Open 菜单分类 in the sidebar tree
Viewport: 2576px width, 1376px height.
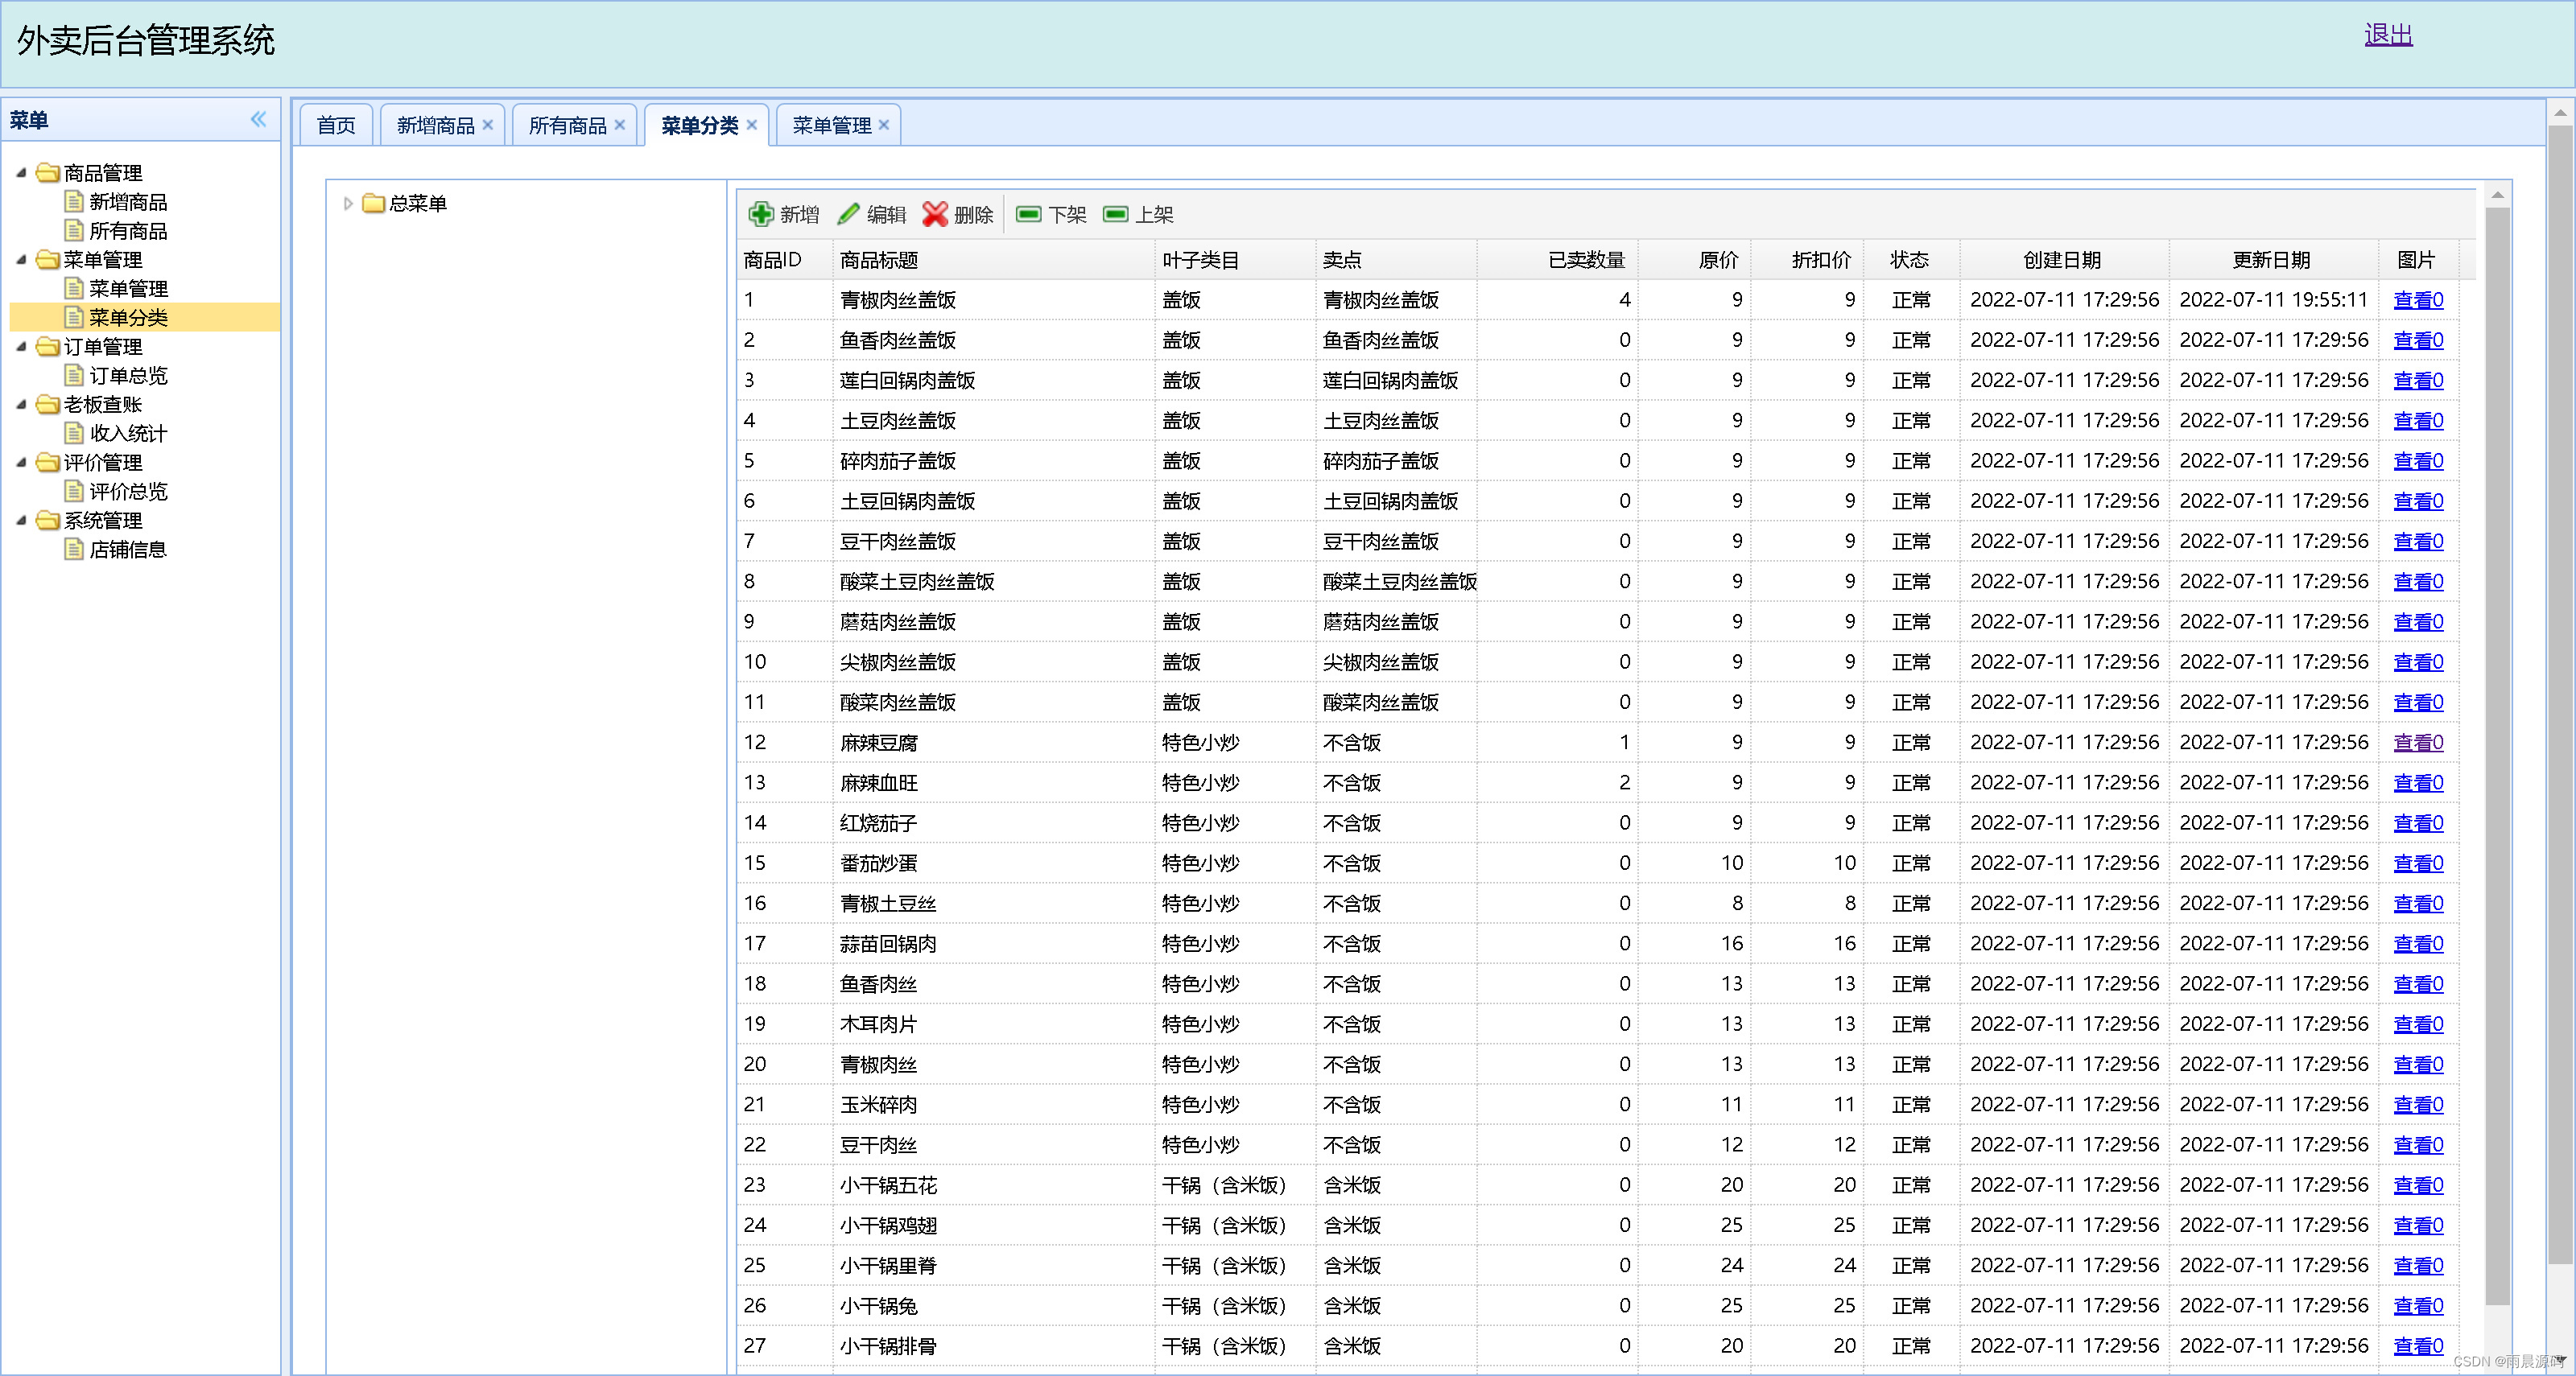point(128,318)
